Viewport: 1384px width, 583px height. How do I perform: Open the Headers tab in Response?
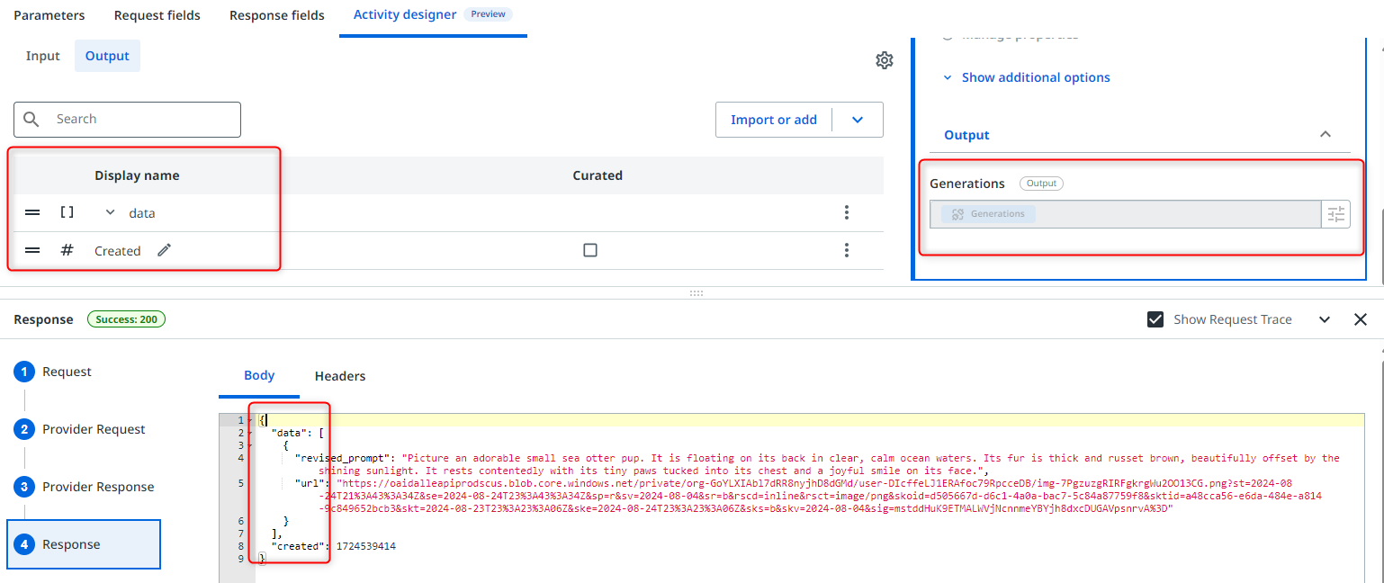click(x=340, y=376)
